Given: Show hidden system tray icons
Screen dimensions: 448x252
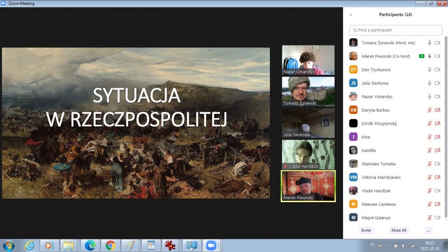Looking at the screenshot, I should (386, 245).
